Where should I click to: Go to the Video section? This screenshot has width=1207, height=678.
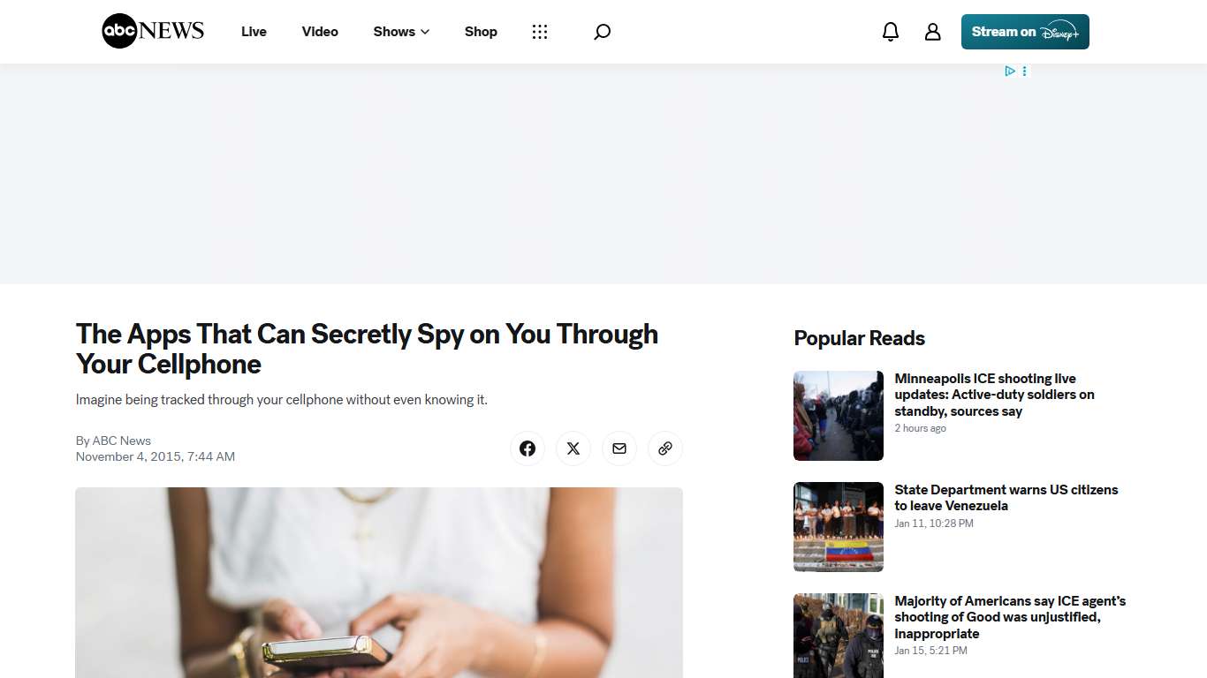(320, 32)
